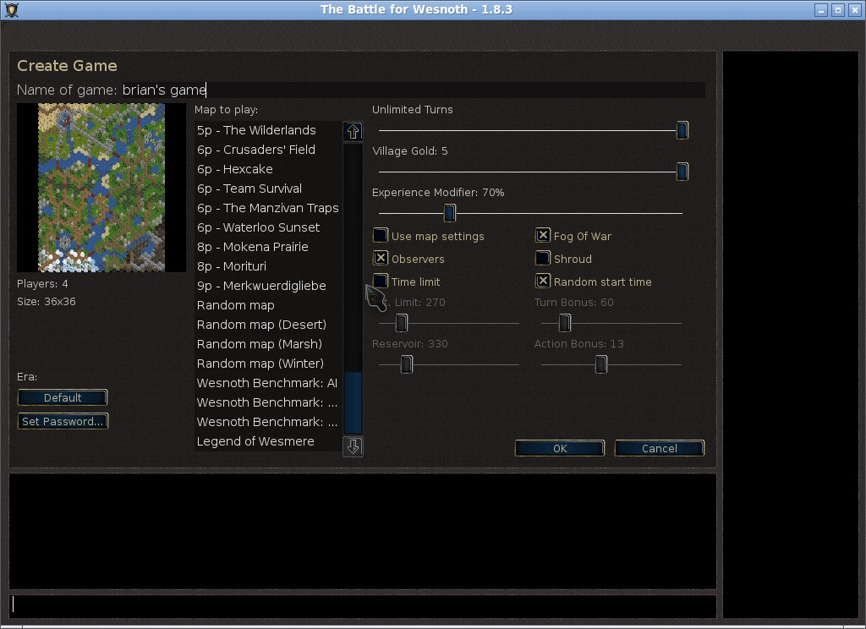This screenshot has width=866, height=629.
Task: Click the chat input field at bottom
Action: 363,606
